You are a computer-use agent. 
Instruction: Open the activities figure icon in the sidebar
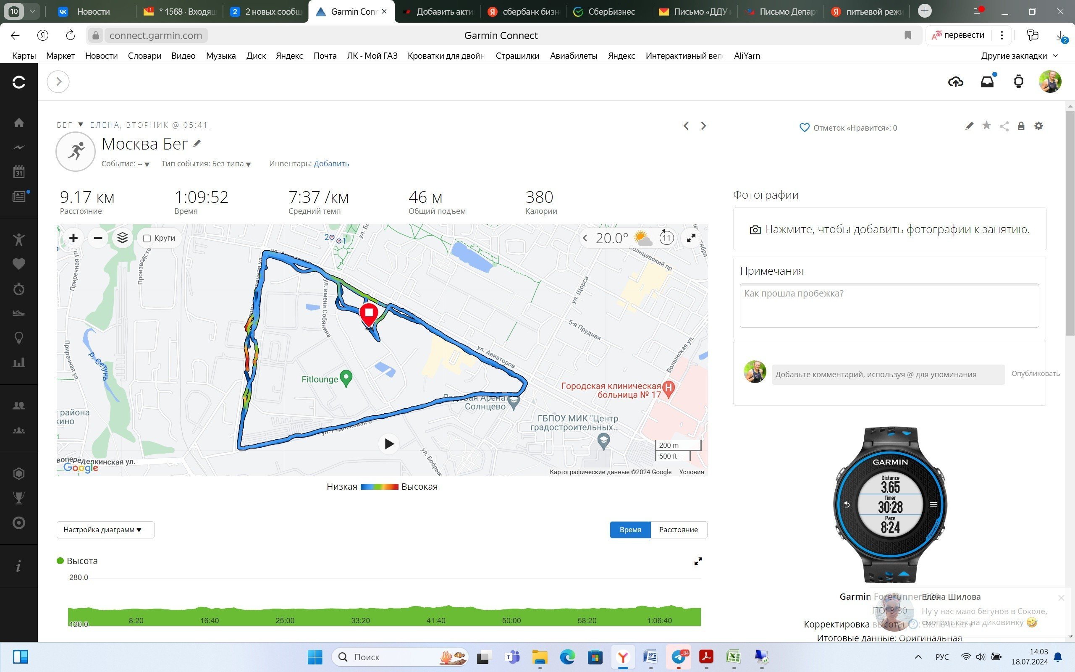(x=18, y=239)
